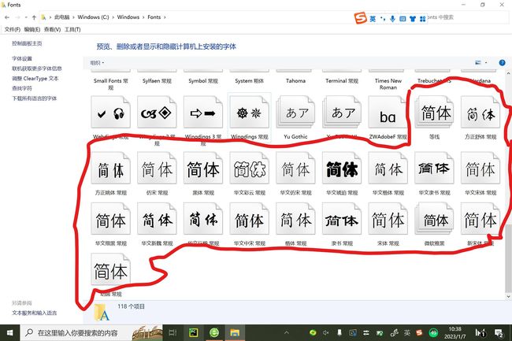Select the Webdings font thumbnail
Viewport: 512px width, 341px height.
pyautogui.click(x=111, y=112)
